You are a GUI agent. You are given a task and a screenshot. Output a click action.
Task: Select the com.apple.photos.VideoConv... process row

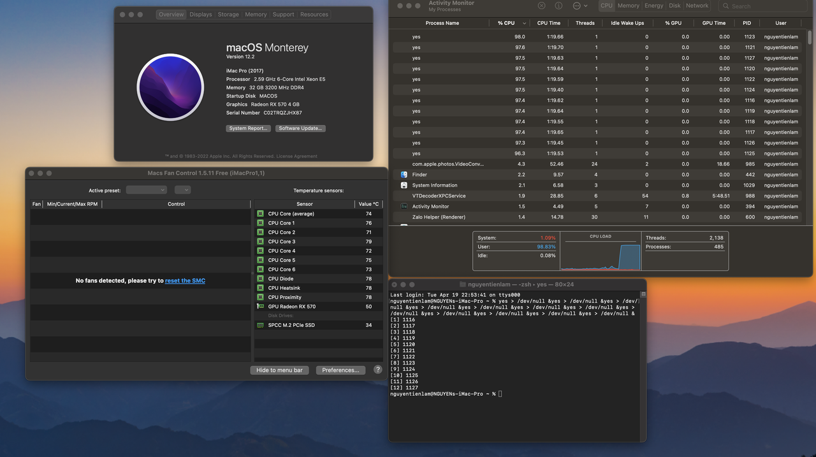(597, 164)
